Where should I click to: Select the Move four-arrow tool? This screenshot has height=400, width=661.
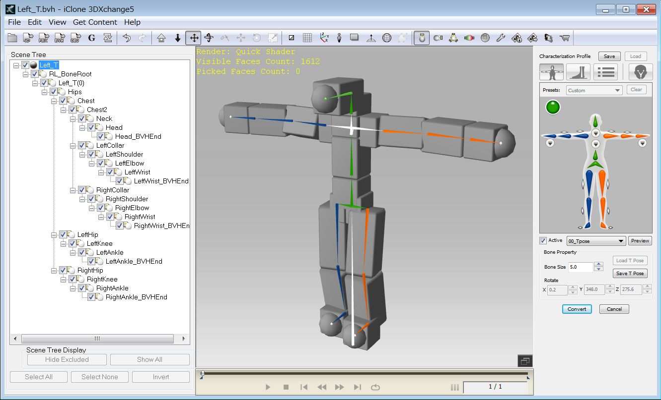coord(193,38)
